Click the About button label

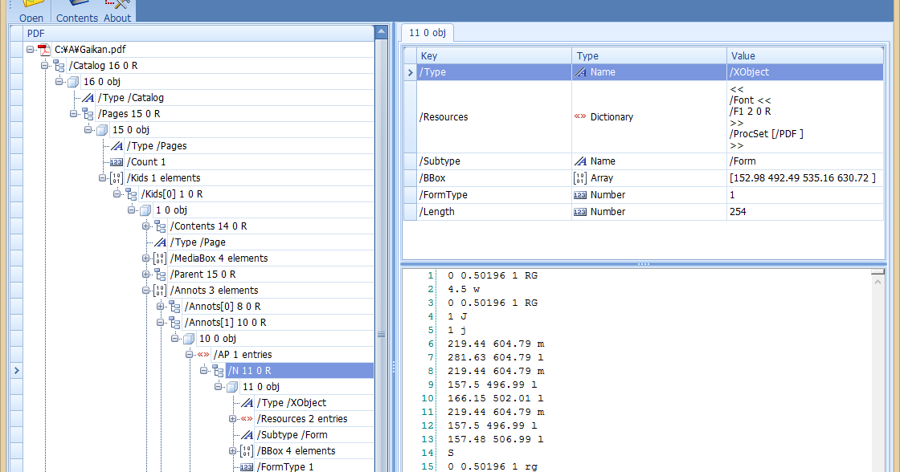117,17
